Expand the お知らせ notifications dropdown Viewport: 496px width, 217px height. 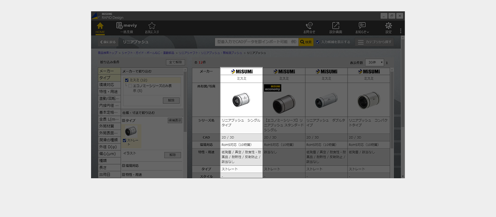click(362, 28)
